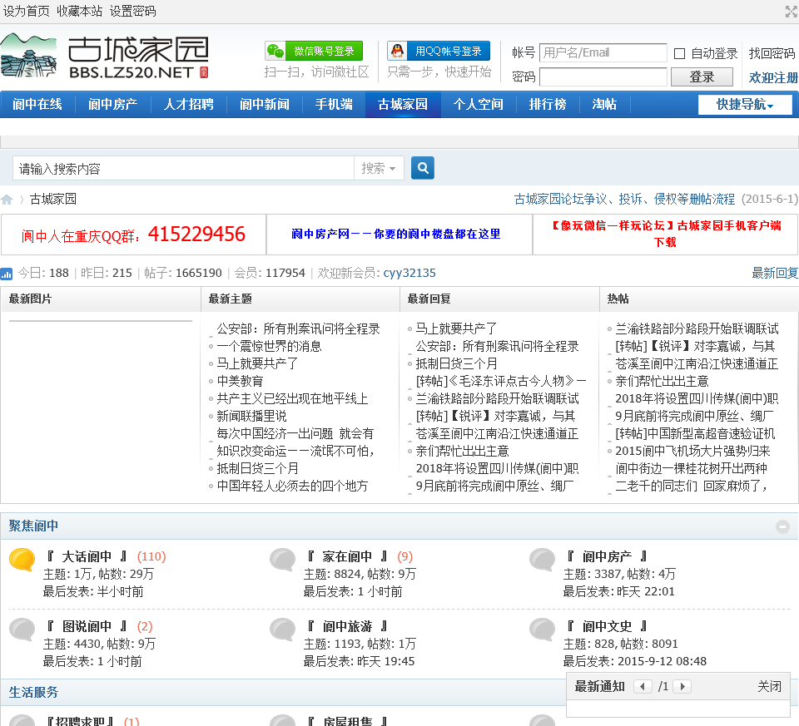Click the 阆中文史 forum bubble icon
The image size is (799, 726).
(543, 630)
